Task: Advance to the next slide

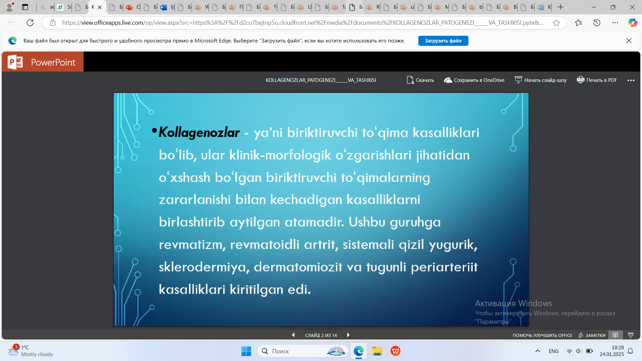Action: (348, 335)
